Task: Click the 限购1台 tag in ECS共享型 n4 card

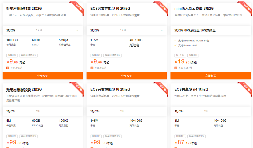Action: click(x=180, y=136)
